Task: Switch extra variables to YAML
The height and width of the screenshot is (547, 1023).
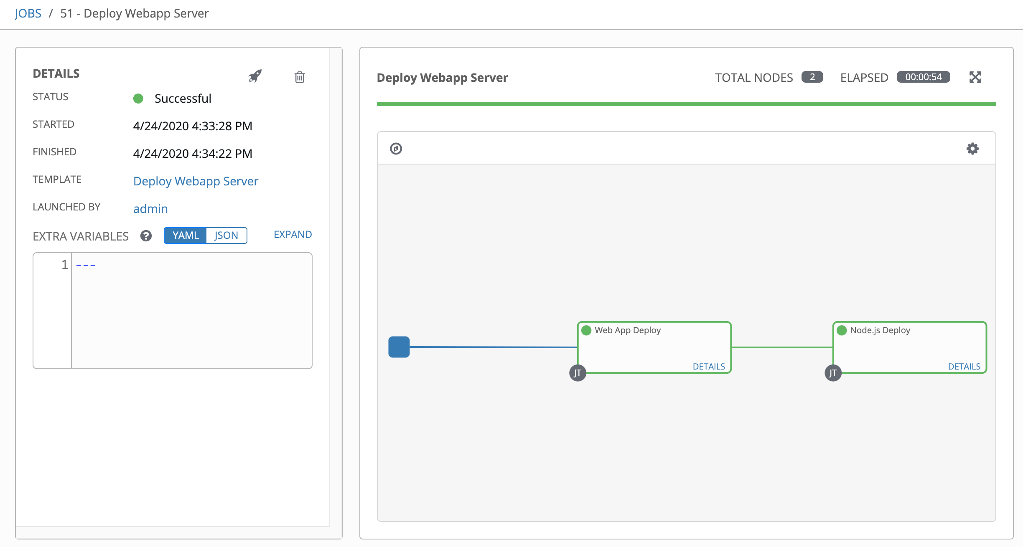Action: click(x=185, y=236)
